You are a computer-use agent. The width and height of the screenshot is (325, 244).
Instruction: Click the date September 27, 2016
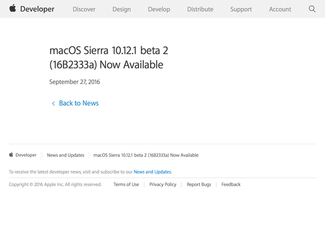[75, 82]
